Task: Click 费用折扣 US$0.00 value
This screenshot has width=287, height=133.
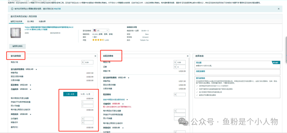Action: click(x=90, y=127)
